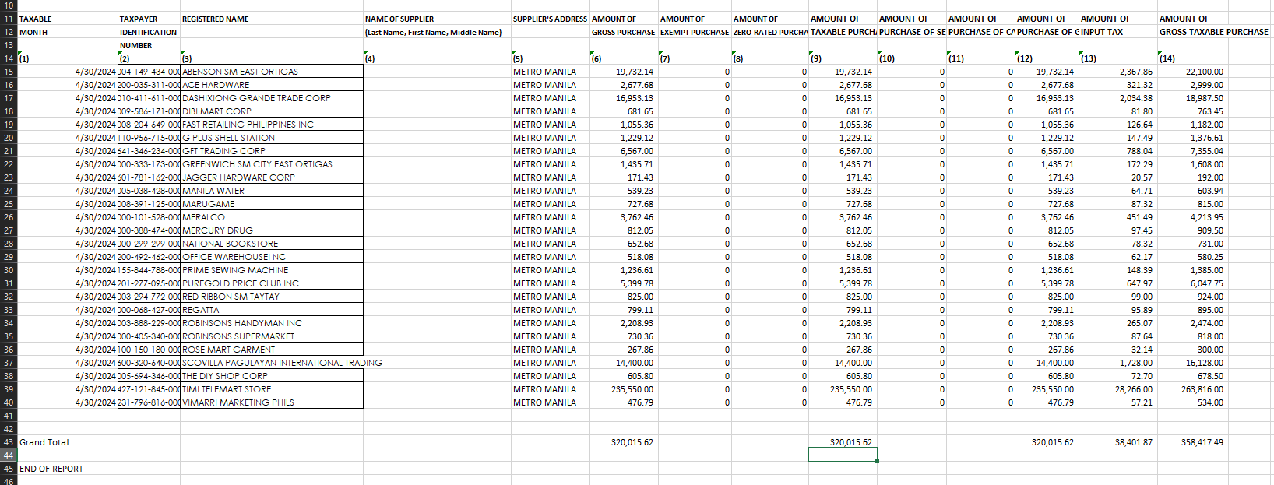Click row header 43
The height and width of the screenshot is (485, 1274).
pyautogui.click(x=9, y=442)
